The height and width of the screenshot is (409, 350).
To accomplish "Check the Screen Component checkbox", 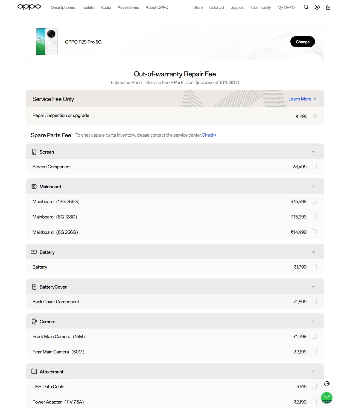I will 314,166.
